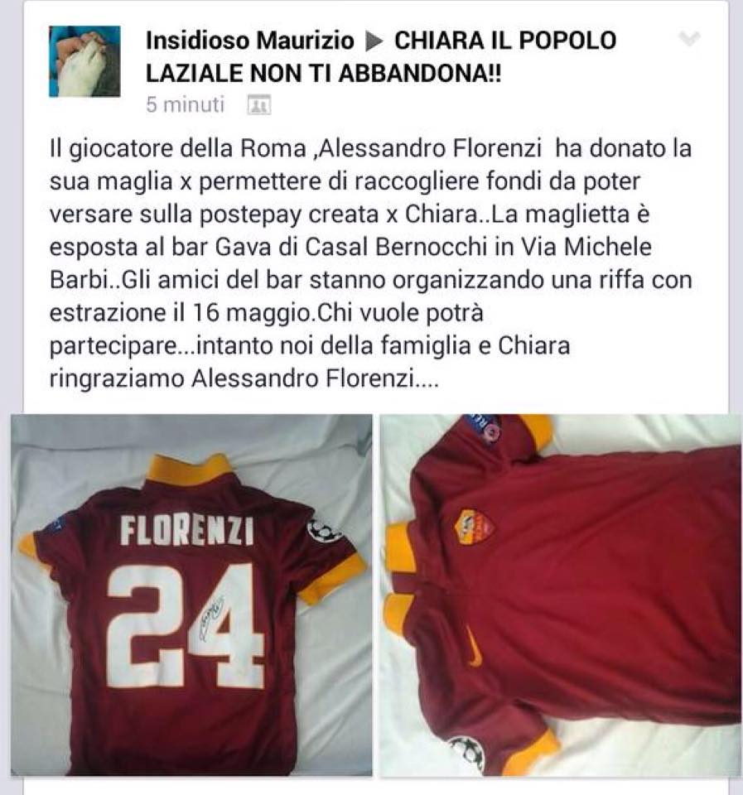Click the Insidioso Maurizio author name

pyautogui.click(x=249, y=41)
